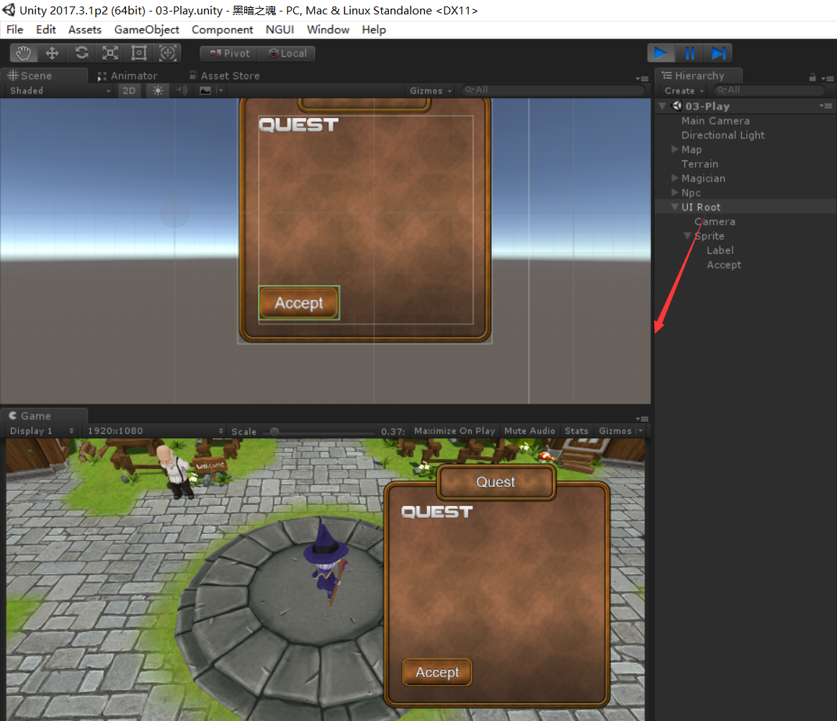The height and width of the screenshot is (721, 837).
Task: Select the Move tool
Action: pyautogui.click(x=52, y=53)
